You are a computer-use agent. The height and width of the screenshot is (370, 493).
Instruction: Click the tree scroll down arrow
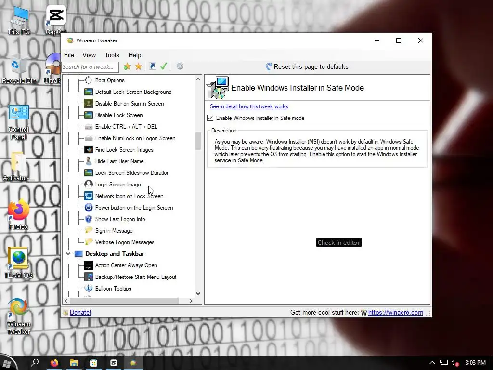click(198, 294)
